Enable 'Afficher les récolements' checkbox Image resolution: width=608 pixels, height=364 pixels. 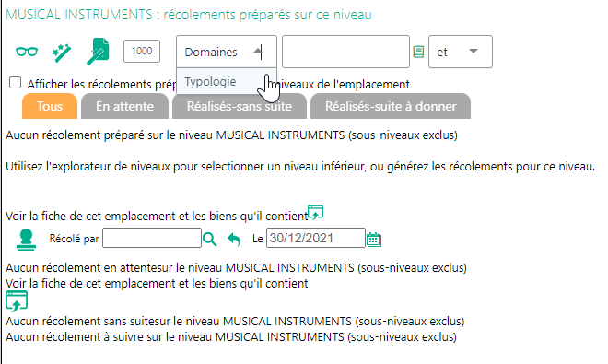[15, 83]
